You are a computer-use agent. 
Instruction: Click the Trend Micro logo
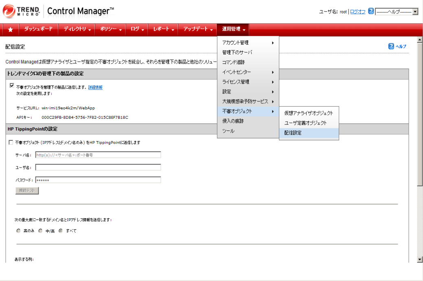click(22, 11)
